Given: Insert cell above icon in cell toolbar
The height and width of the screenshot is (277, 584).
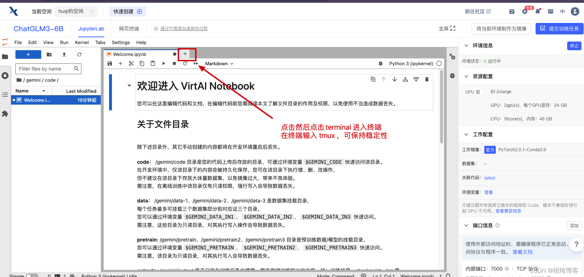Looking at the screenshot, I should 405,79.
